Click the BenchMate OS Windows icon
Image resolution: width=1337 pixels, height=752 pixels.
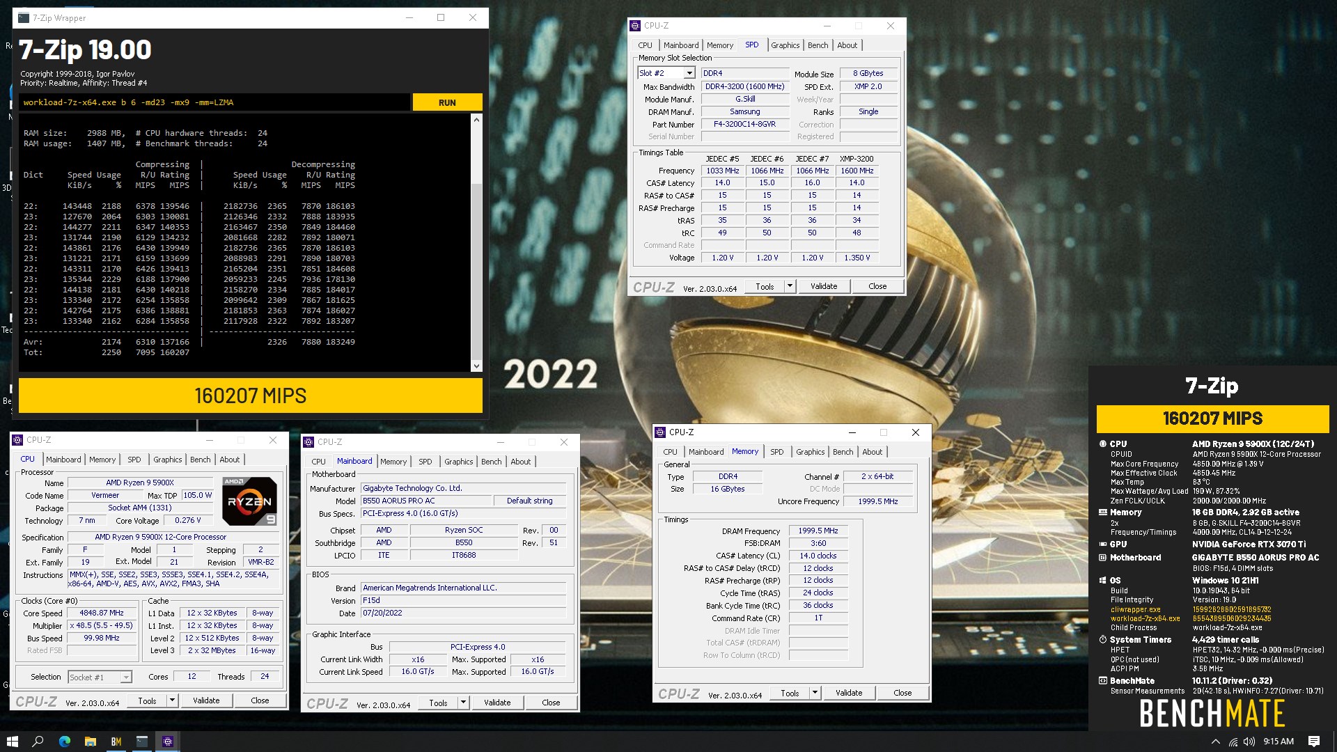coord(1103,580)
